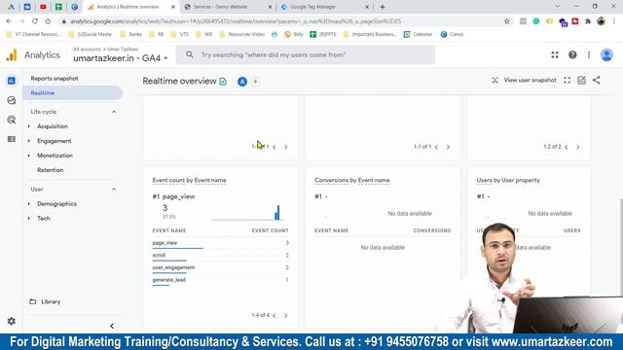Open page_view event row
Viewport: 623px width, 350px height.
[x=220, y=243]
